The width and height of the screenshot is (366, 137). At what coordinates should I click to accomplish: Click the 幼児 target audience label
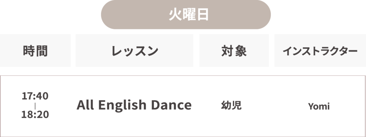[x=231, y=106]
